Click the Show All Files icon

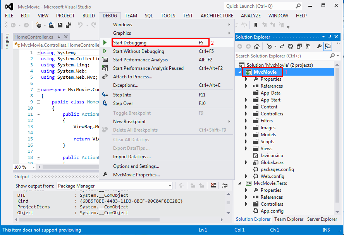[x=308, y=46]
